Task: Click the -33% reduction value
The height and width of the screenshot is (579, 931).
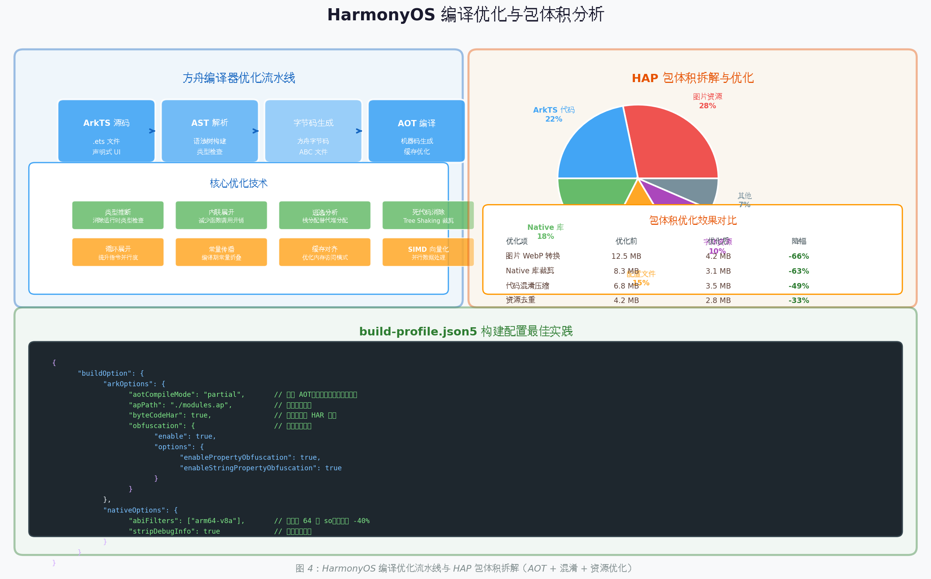Action: [x=799, y=300]
